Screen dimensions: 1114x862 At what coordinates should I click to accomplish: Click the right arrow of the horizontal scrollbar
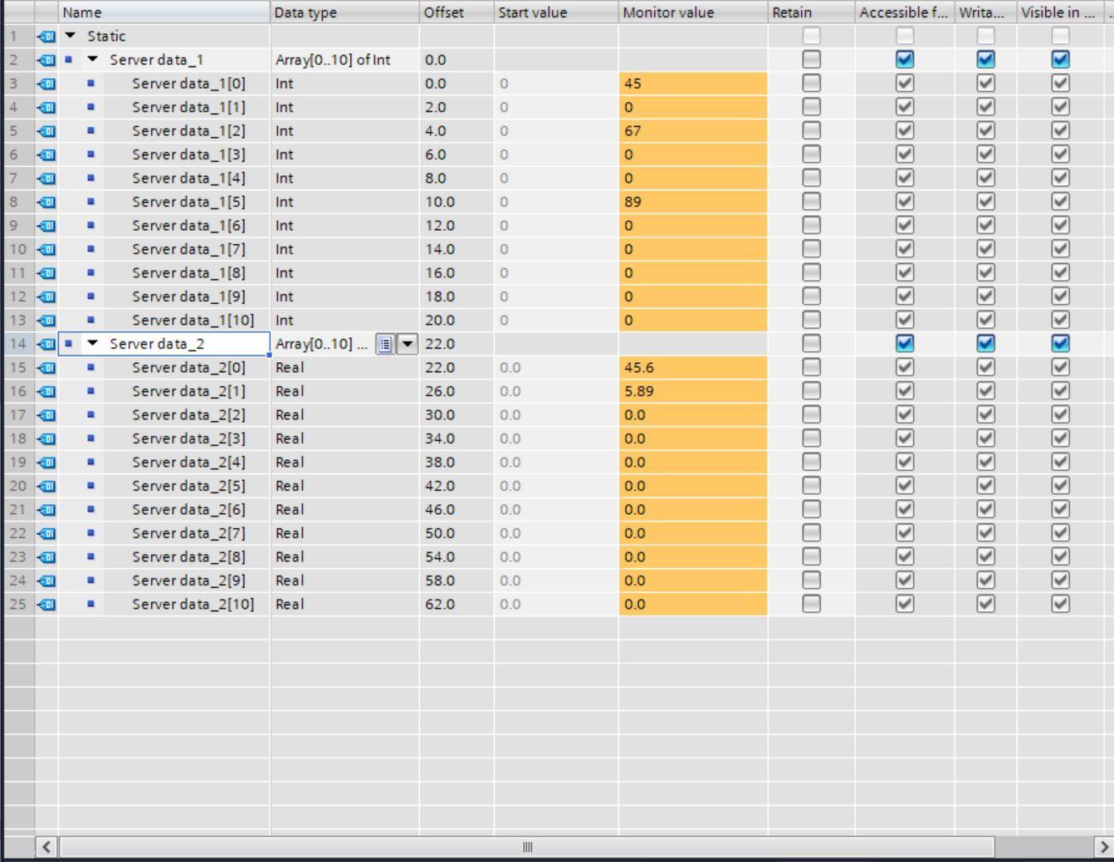tap(1103, 847)
